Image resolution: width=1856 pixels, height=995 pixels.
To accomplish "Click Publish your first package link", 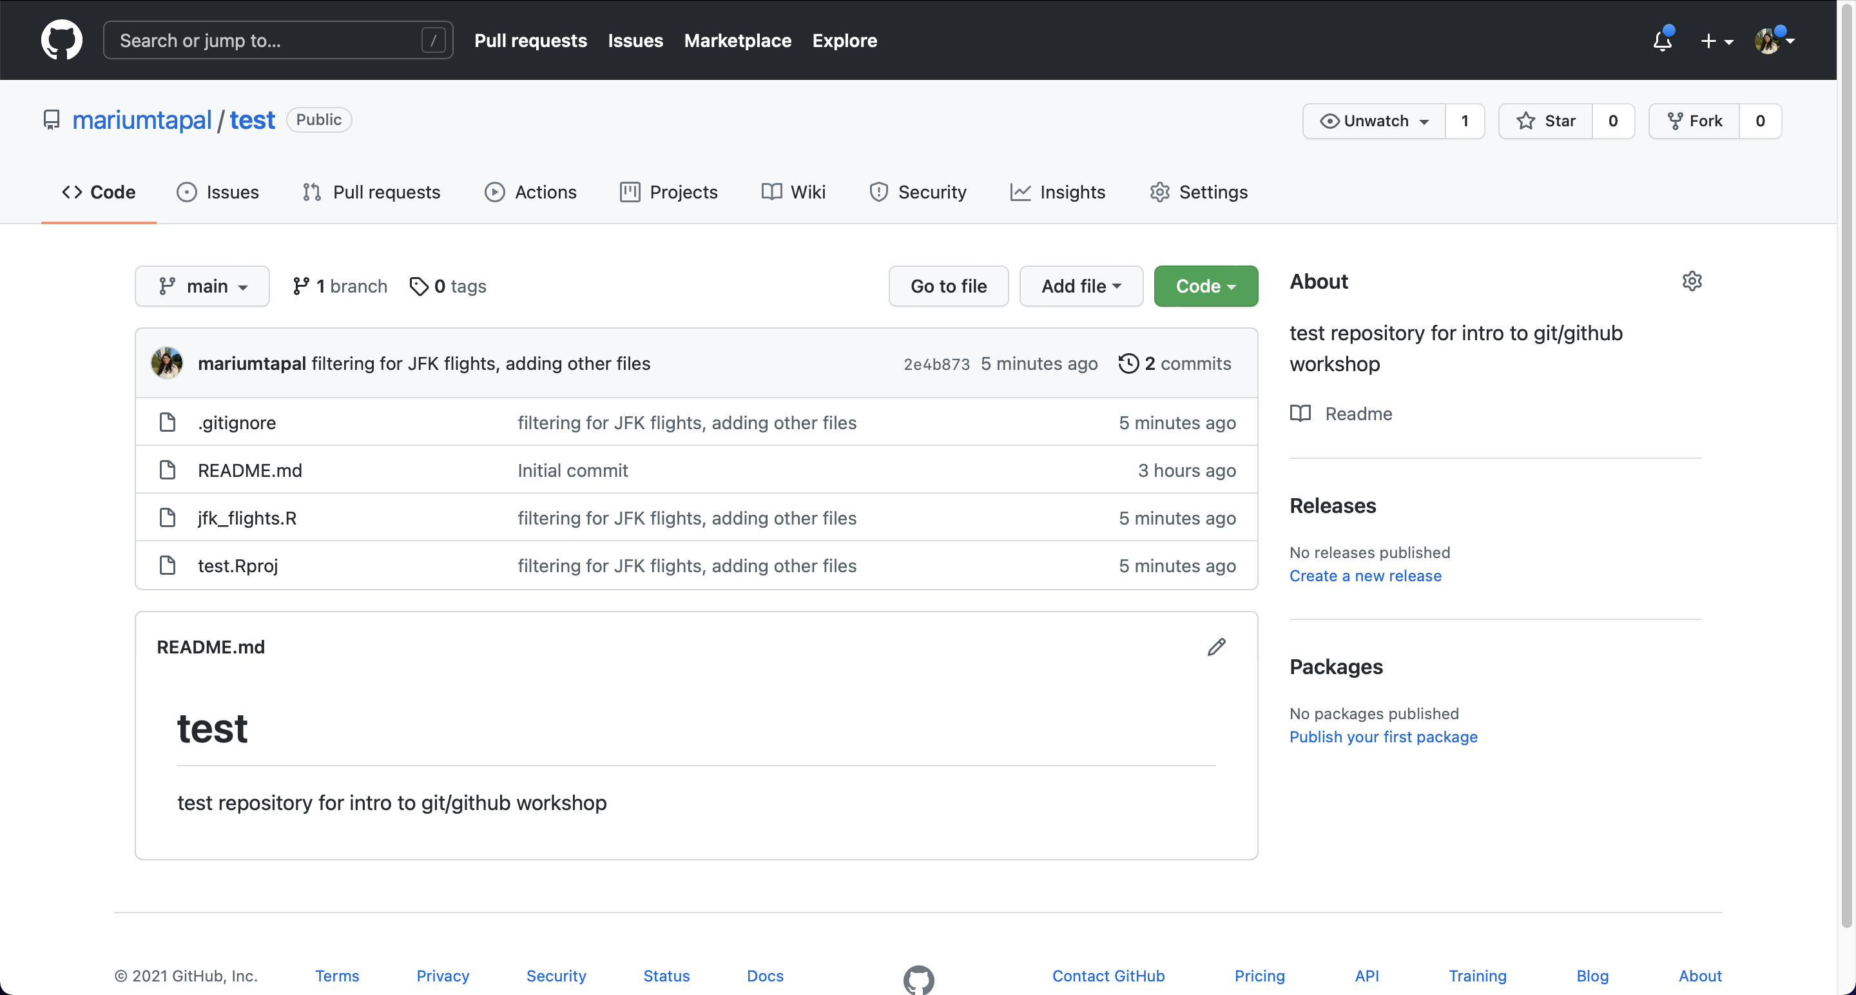I will click(1384, 737).
